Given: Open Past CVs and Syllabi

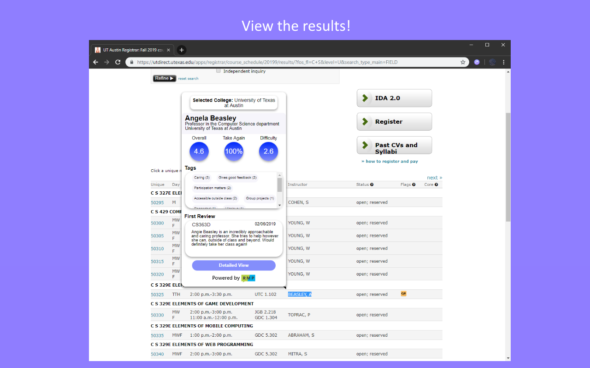Looking at the screenshot, I should (394, 145).
